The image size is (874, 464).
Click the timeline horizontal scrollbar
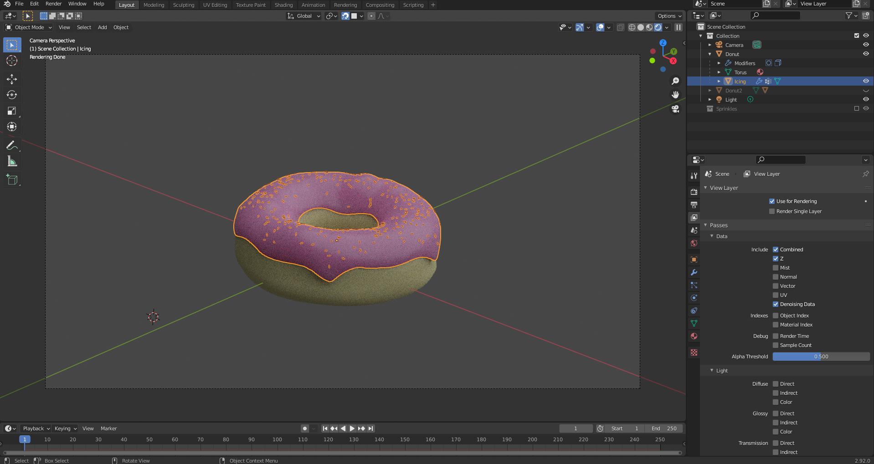coord(342,453)
